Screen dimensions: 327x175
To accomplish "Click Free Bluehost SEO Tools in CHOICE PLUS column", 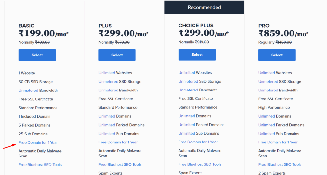I will pos(200,164).
